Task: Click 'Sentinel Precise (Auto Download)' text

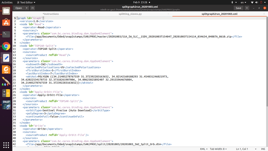Action: [67, 111]
